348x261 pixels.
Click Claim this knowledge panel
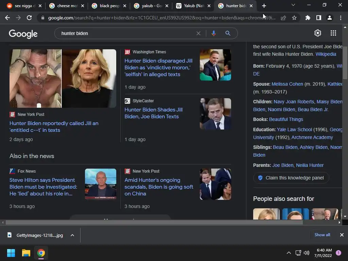(291, 178)
